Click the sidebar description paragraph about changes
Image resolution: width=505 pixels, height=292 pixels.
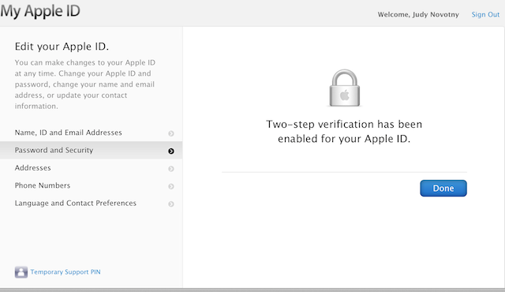[x=85, y=84]
